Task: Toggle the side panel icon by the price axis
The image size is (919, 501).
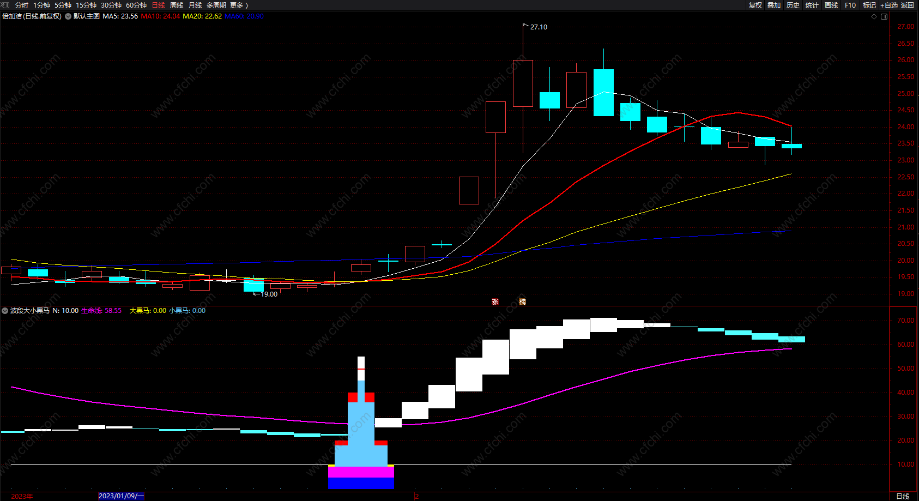Action: [x=884, y=16]
